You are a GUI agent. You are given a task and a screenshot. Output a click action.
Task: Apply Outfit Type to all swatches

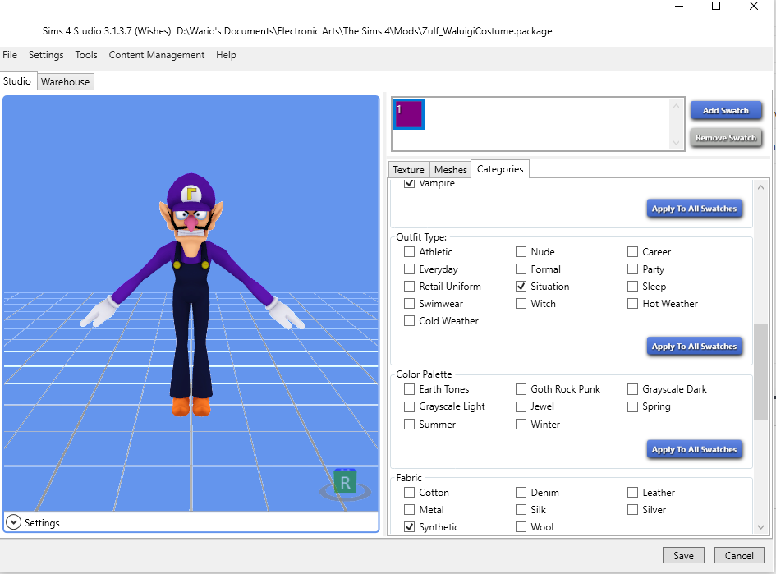coord(695,347)
